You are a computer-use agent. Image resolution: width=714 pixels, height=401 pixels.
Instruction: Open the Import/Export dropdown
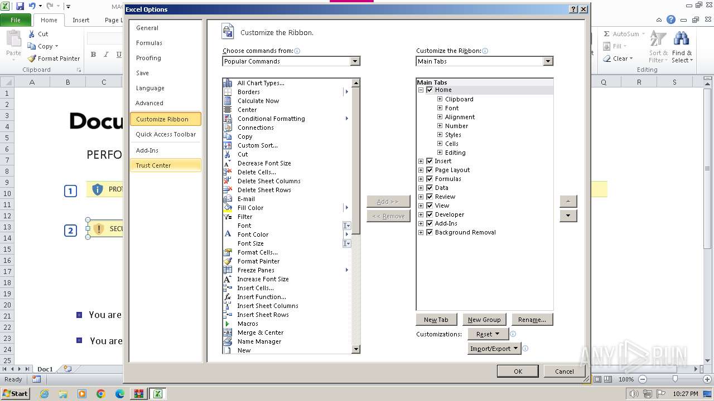pyautogui.click(x=494, y=349)
